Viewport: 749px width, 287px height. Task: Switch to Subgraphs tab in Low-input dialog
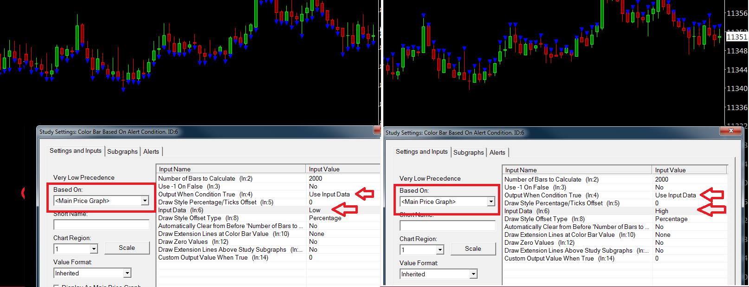tap(123, 151)
